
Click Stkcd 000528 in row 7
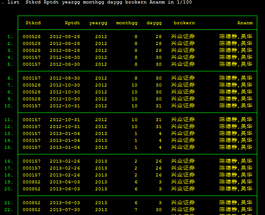[x=32, y=85]
